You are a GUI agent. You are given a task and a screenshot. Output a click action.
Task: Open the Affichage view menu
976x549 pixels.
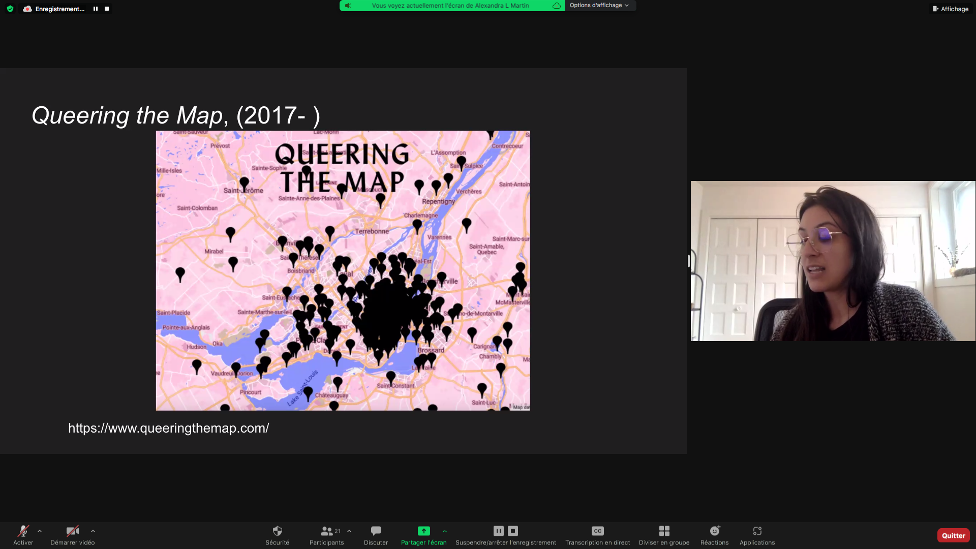click(951, 9)
